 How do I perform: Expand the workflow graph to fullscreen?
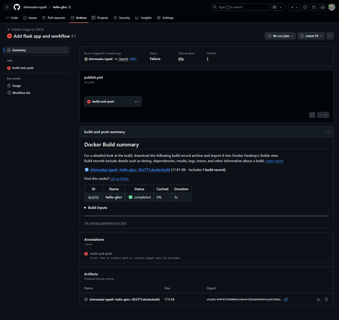(312, 115)
